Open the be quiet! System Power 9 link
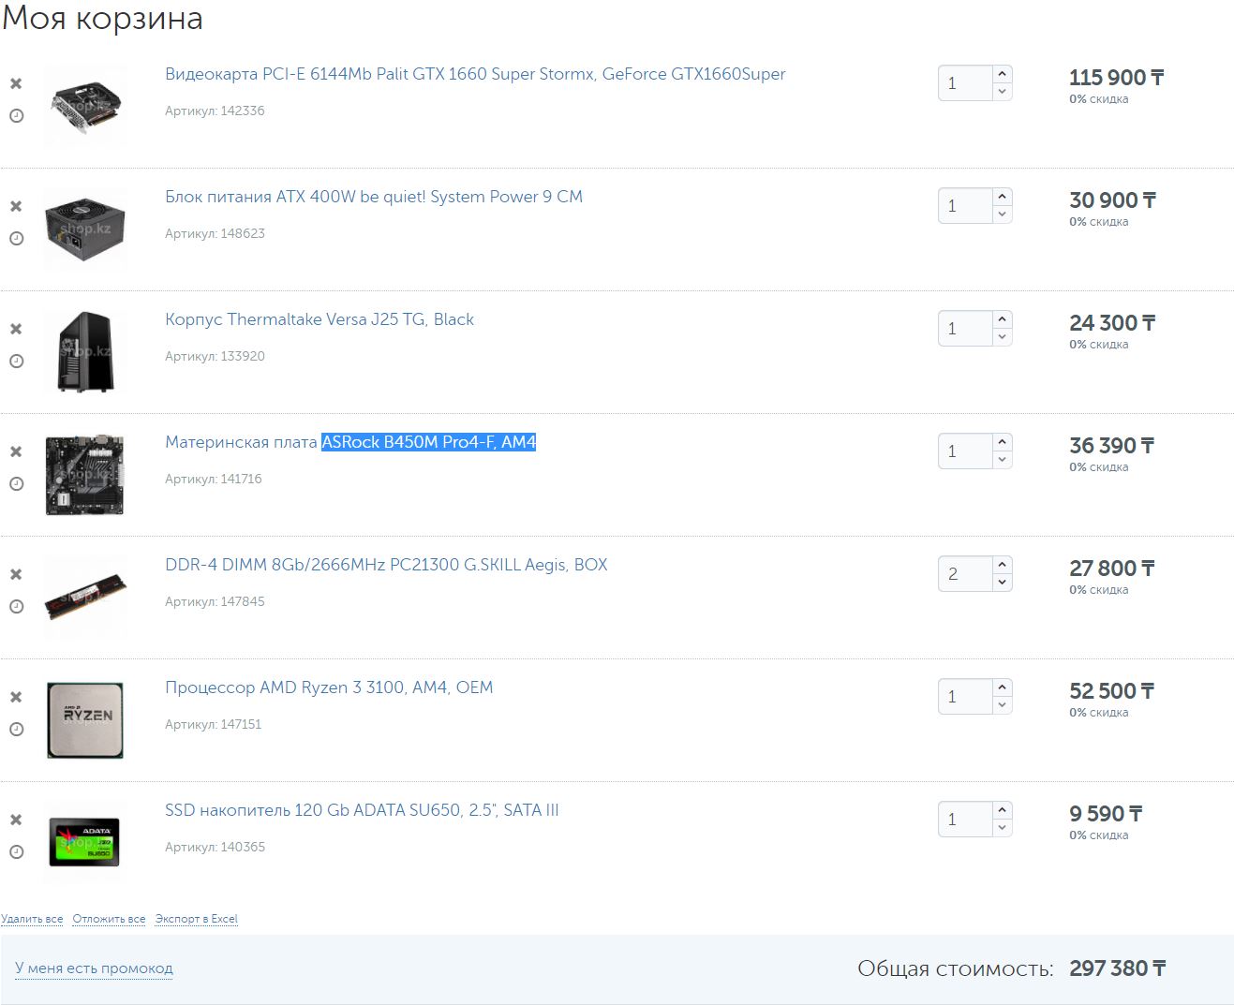 [x=374, y=197]
